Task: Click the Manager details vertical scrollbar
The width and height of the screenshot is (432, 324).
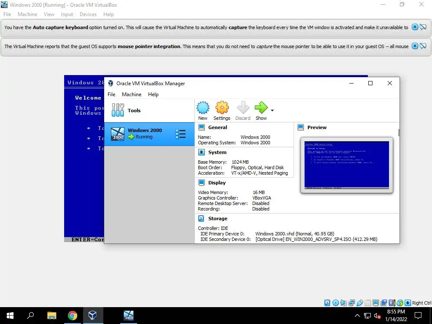Action: pos(399,133)
